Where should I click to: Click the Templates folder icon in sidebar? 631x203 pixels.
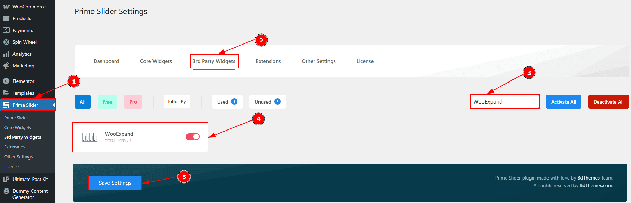[6, 93]
